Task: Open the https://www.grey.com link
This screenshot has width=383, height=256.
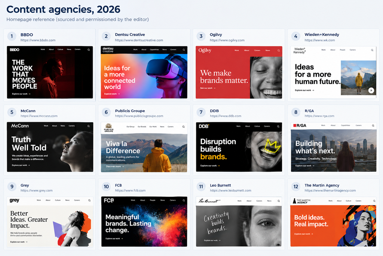Action: point(36,190)
